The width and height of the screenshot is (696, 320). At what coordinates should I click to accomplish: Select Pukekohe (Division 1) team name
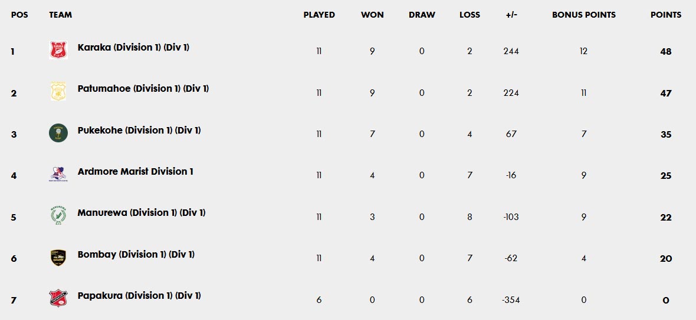pyautogui.click(x=139, y=130)
